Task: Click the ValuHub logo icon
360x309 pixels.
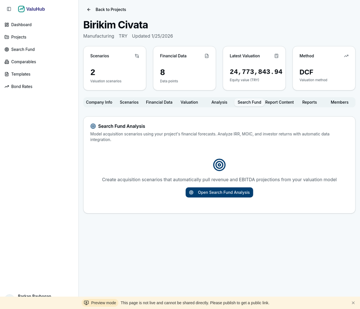Action: tap(21, 9)
